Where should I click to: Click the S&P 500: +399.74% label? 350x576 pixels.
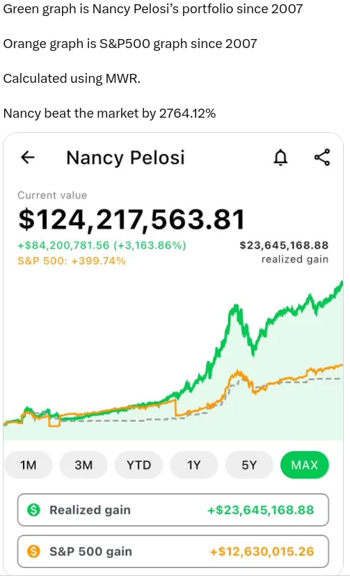tap(72, 260)
